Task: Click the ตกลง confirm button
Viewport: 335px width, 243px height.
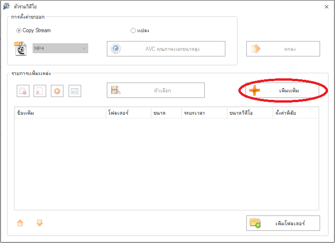Action: coord(283,49)
